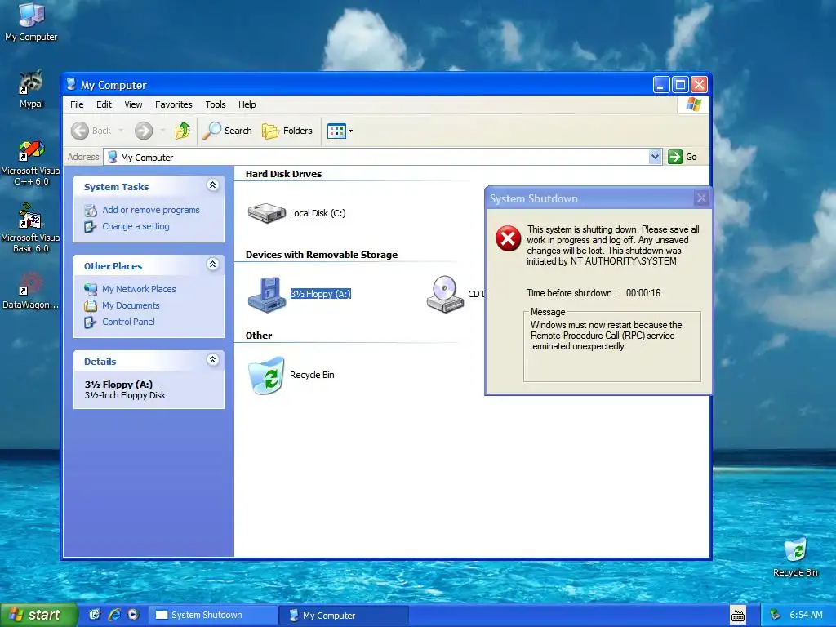This screenshot has height=627, width=836.
Task: Open the desktop Recycle Bin icon
Action: pos(795,557)
